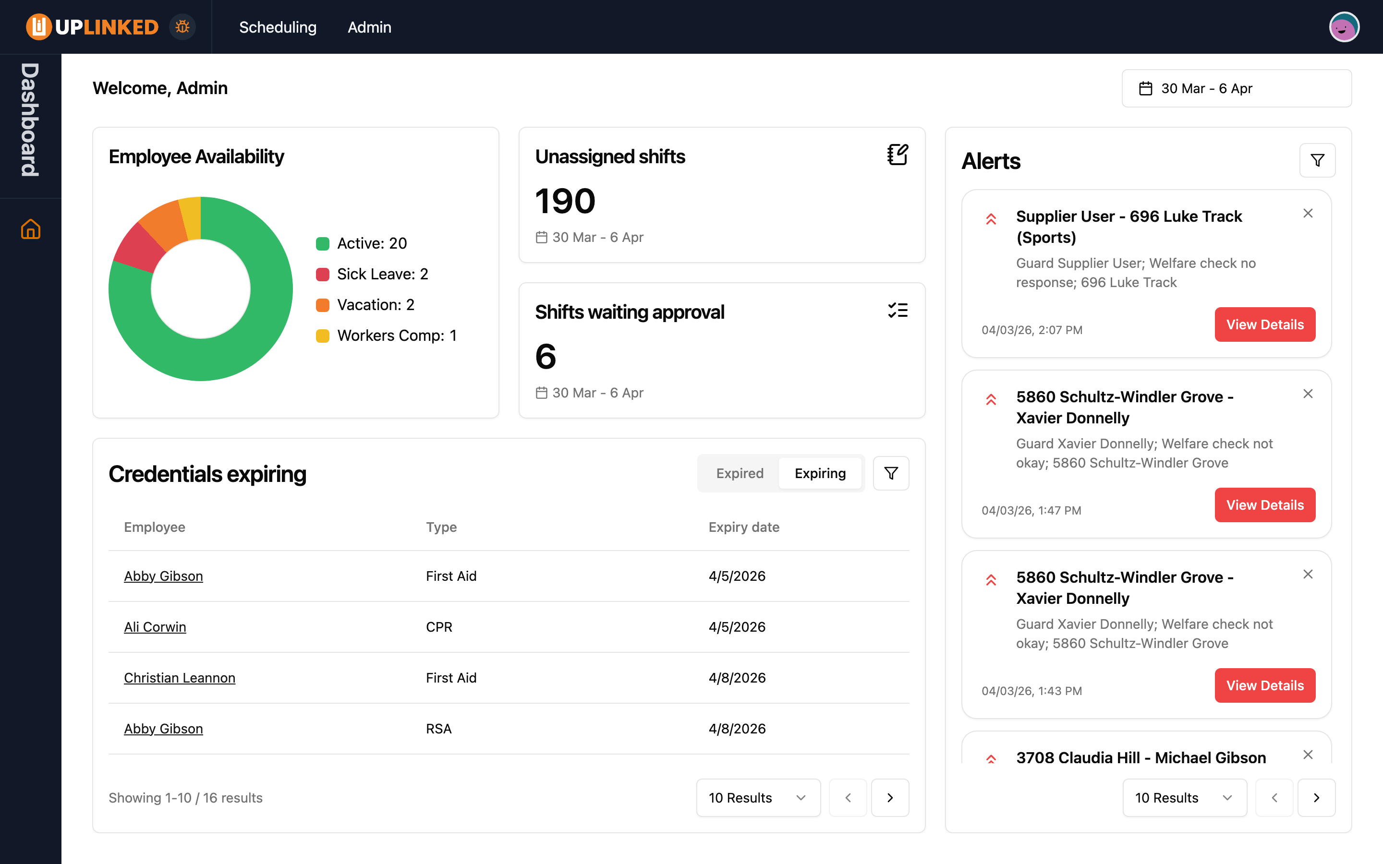Open the Scheduling menu
Image resolution: width=1383 pixels, height=864 pixels.
click(x=278, y=27)
